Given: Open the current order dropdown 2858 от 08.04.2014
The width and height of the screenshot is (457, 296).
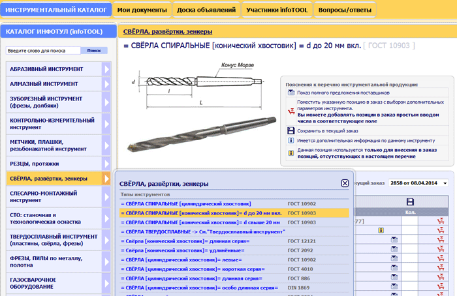Looking at the screenshot, I should [418, 185].
